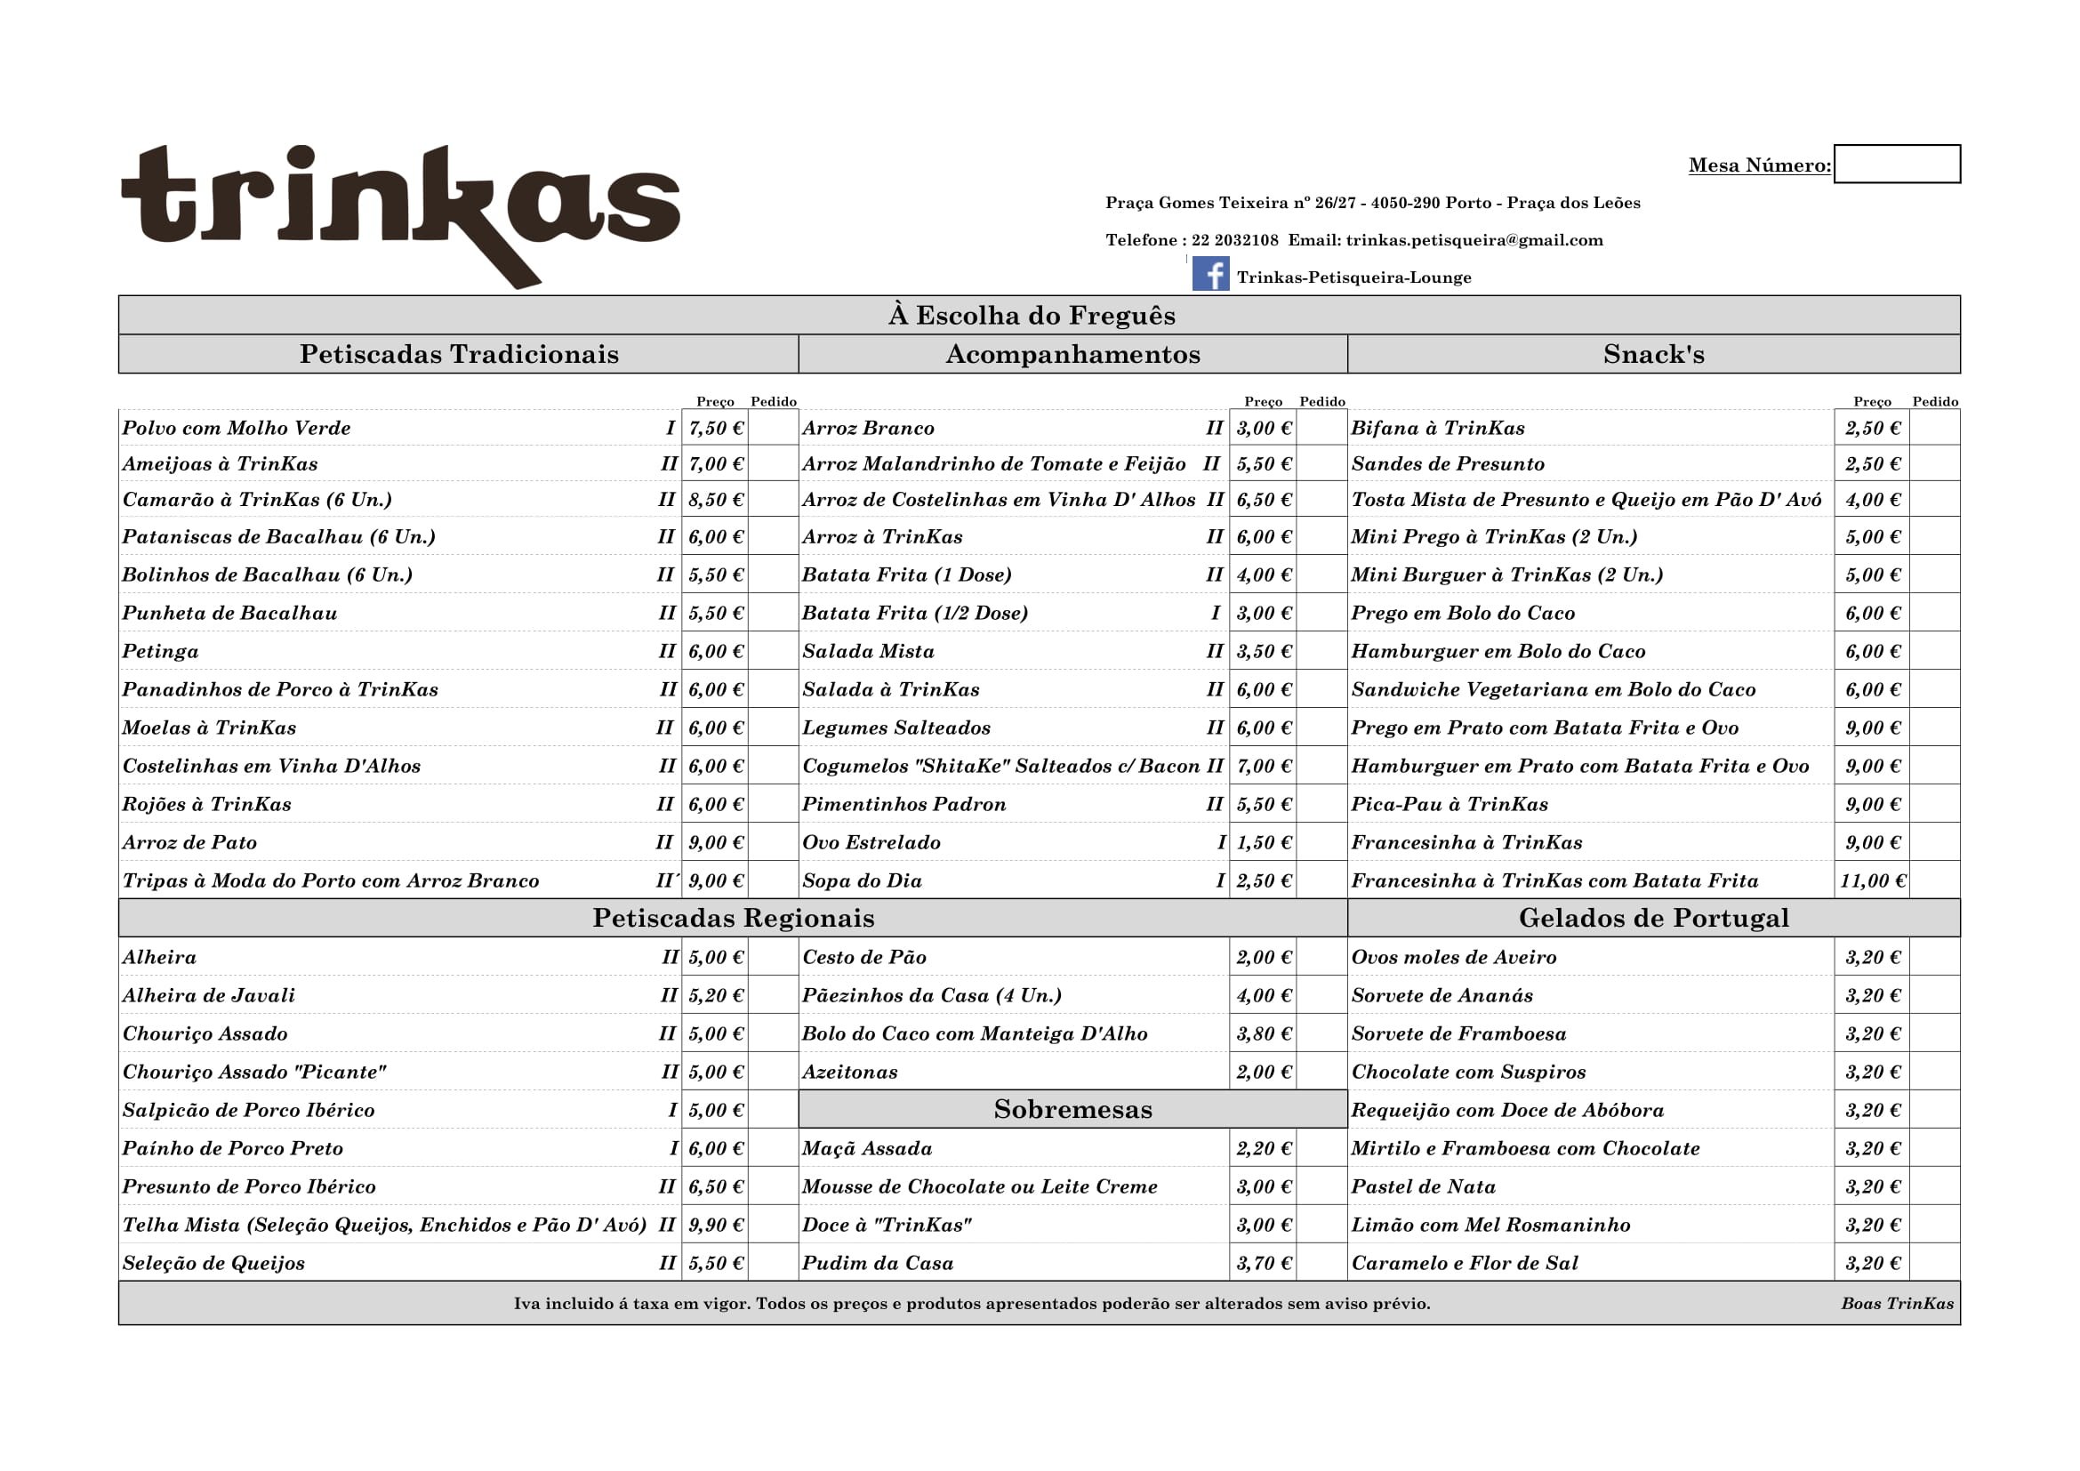Select the 'Pica-Pau à TrinKas' item
2080x1471 pixels.
(x=1450, y=804)
